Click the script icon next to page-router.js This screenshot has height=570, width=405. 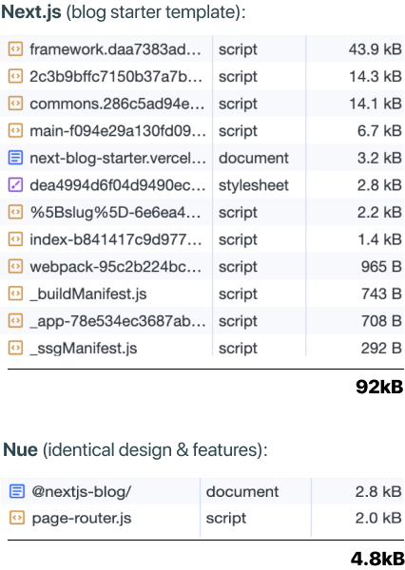[17, 518]
